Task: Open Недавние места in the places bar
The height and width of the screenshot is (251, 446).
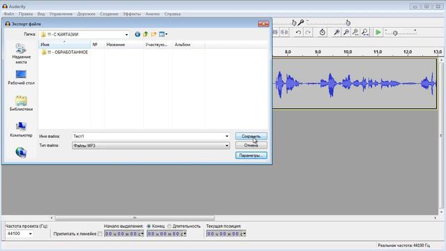Action: tap(21, 54)
